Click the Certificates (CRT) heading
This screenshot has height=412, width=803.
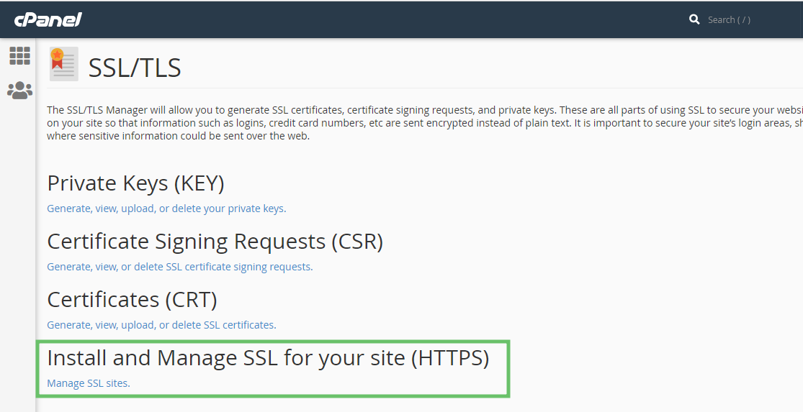(x=132, y=299)
